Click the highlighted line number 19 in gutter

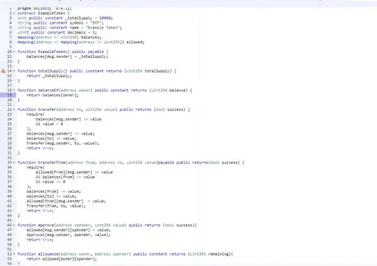(x=9, y=95)
